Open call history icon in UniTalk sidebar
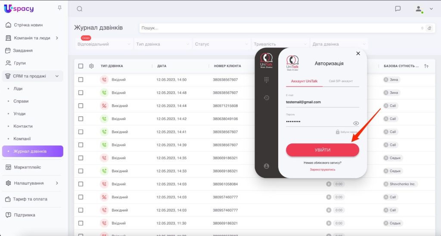Screen dimensions: 441x236 (x=266, y=98)
